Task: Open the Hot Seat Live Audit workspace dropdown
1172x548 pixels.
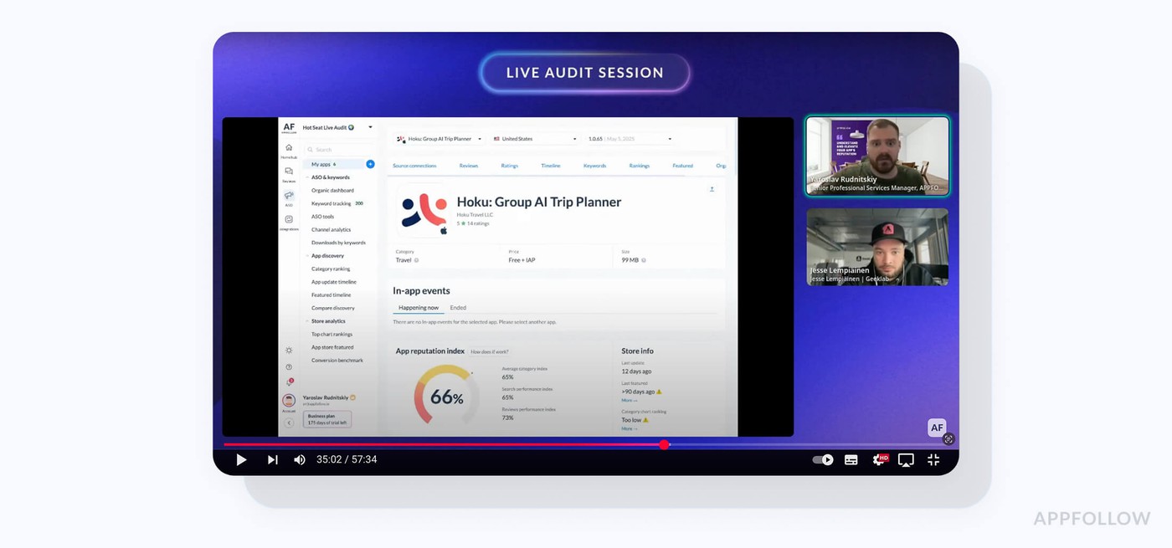Action: click(337, 127)
